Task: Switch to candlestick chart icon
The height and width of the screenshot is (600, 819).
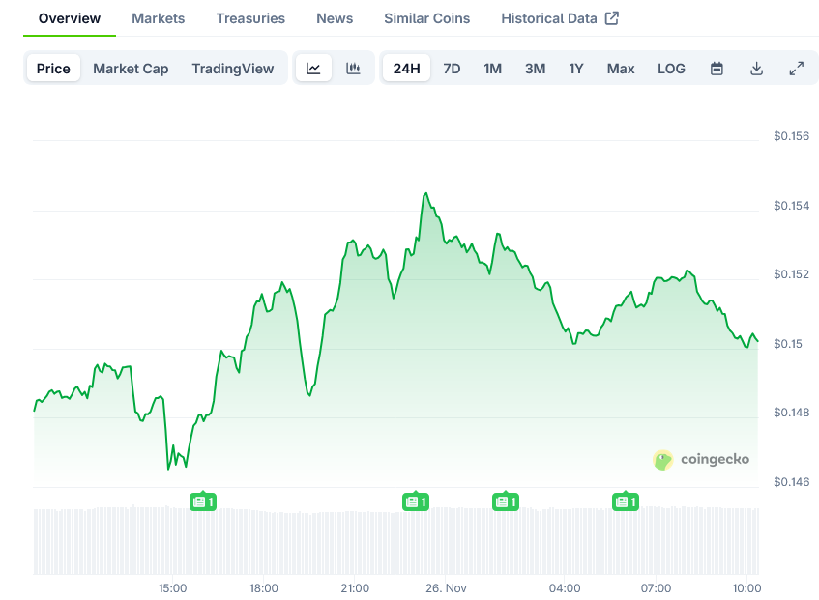Action: tap(354, 69)
